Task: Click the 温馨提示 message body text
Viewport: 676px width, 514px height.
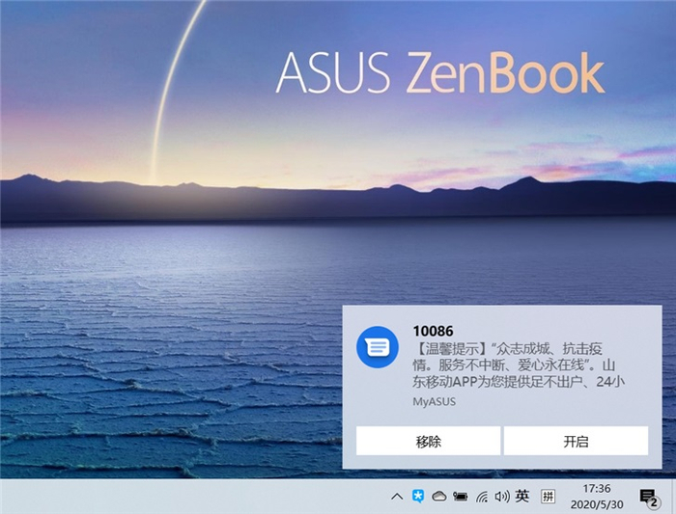Action: [519, 365]
